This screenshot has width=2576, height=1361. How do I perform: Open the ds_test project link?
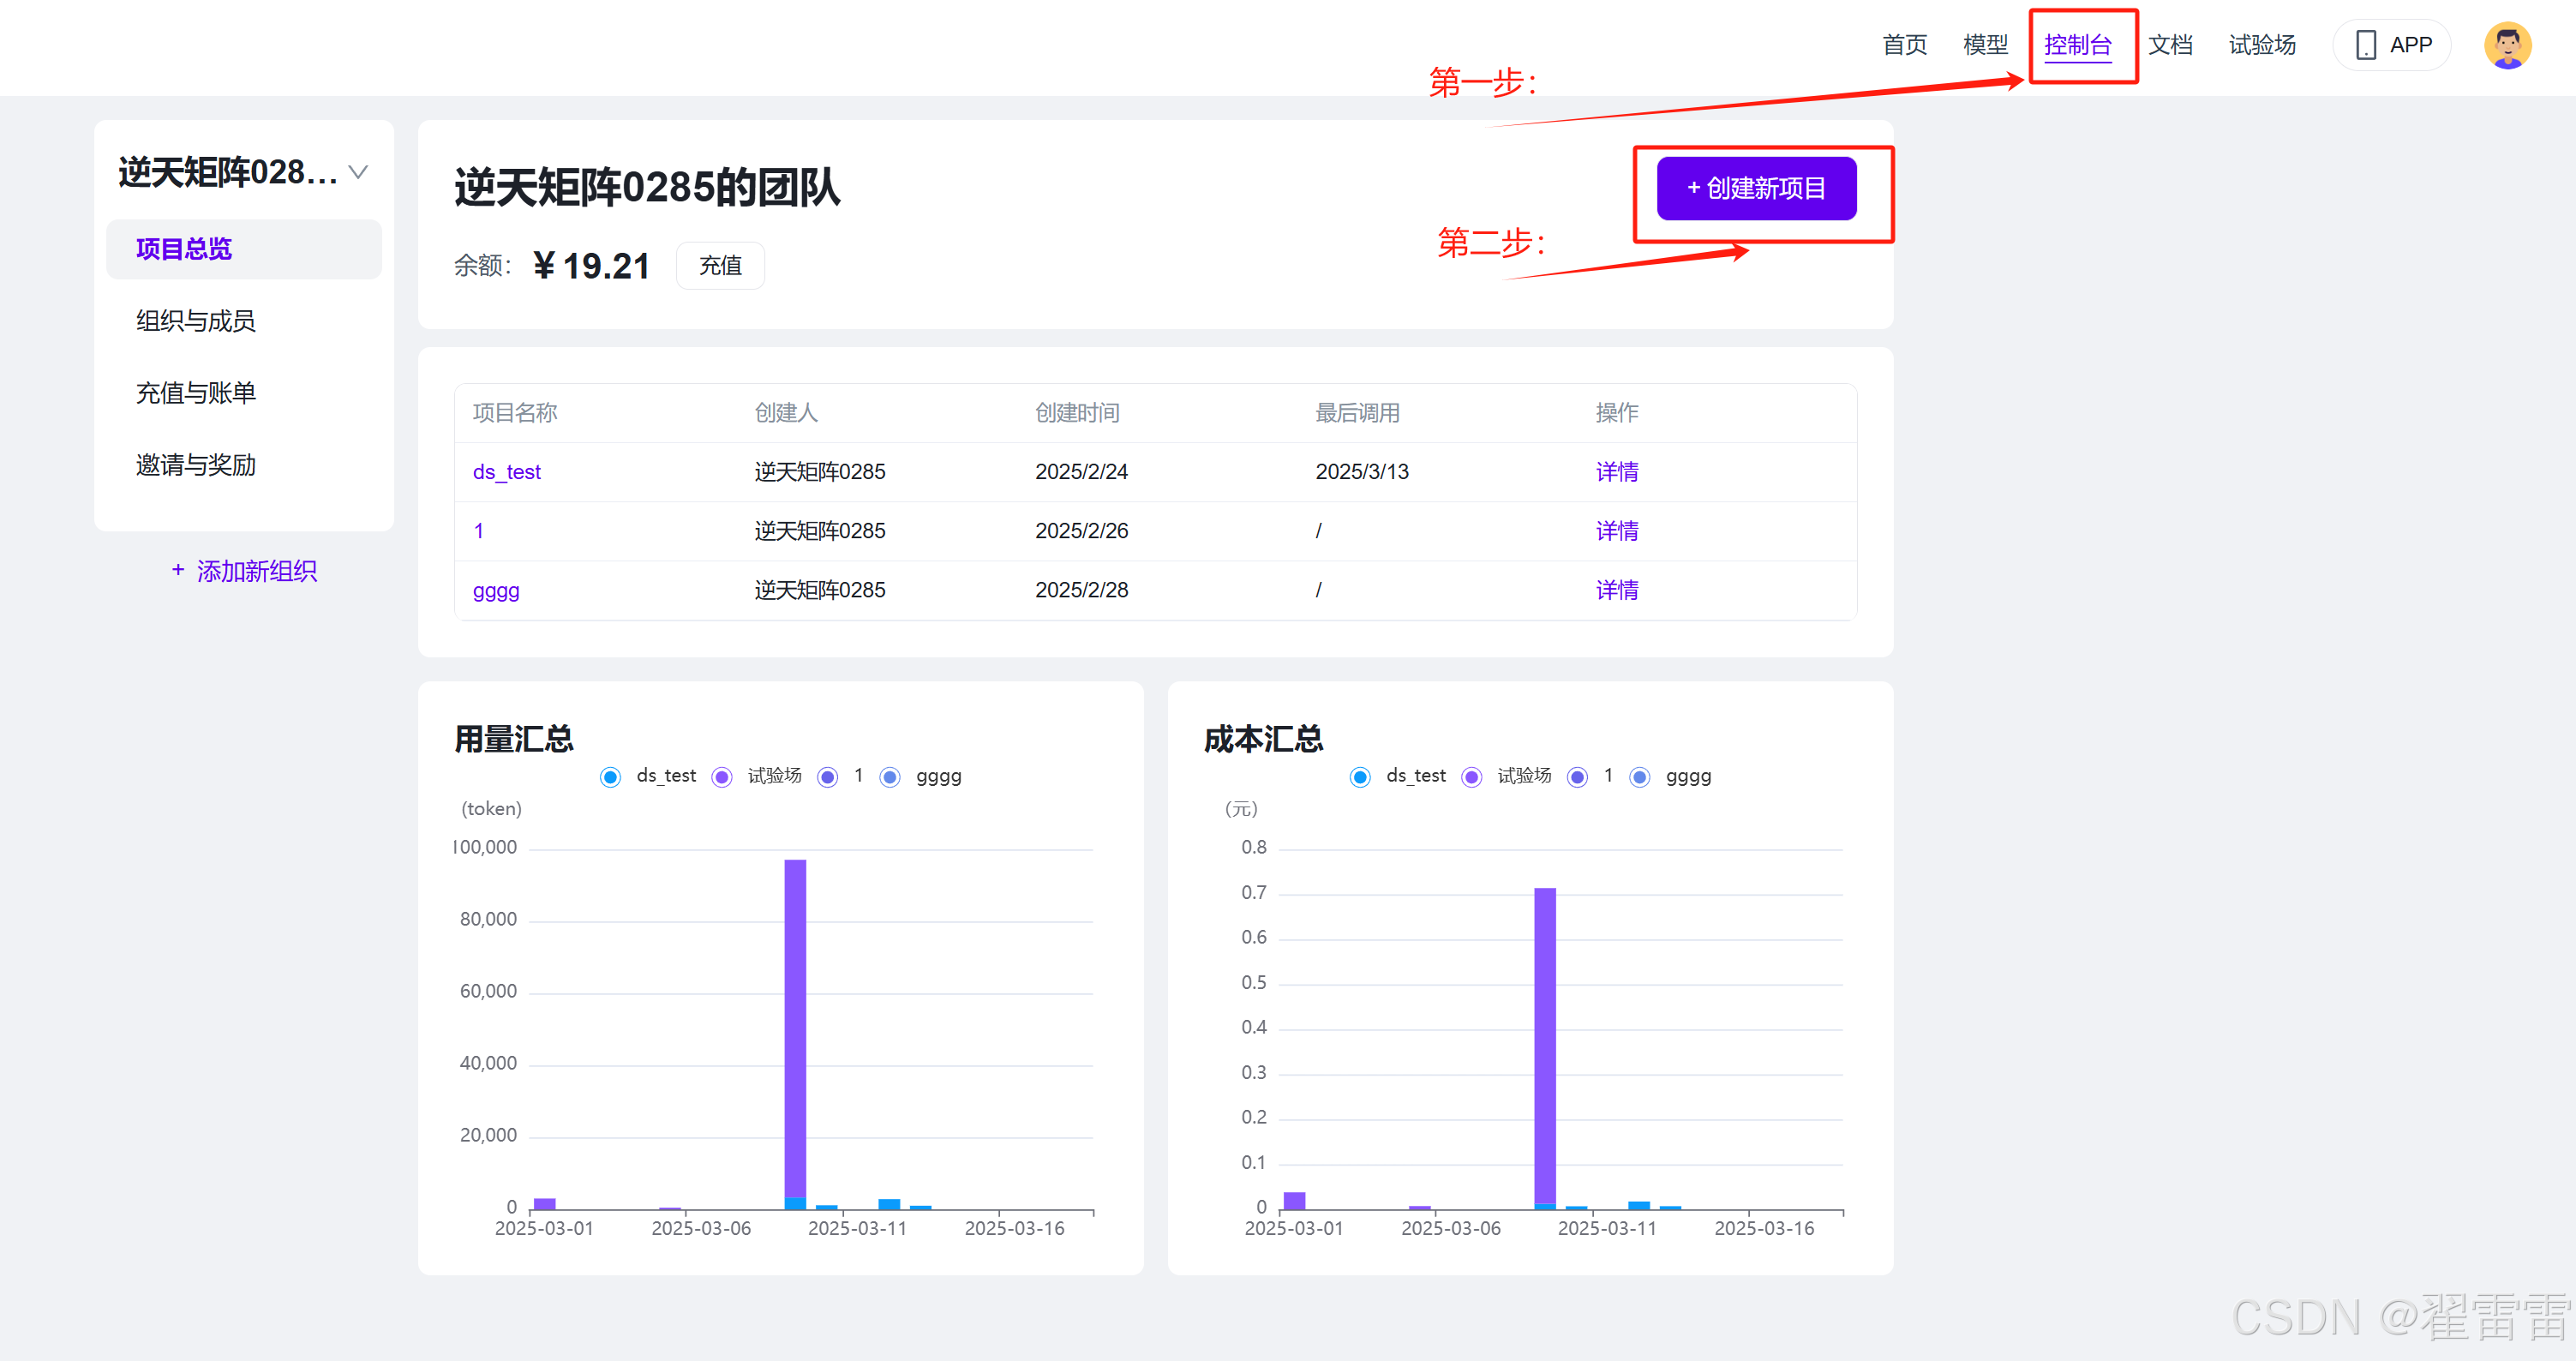(x=507, y=472)
